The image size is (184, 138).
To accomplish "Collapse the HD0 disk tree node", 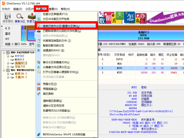I will 4,53.
